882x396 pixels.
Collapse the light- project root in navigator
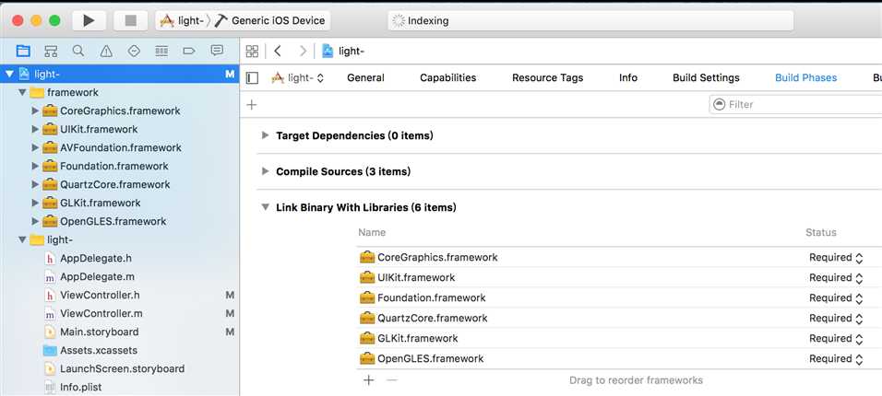point(9,75)
